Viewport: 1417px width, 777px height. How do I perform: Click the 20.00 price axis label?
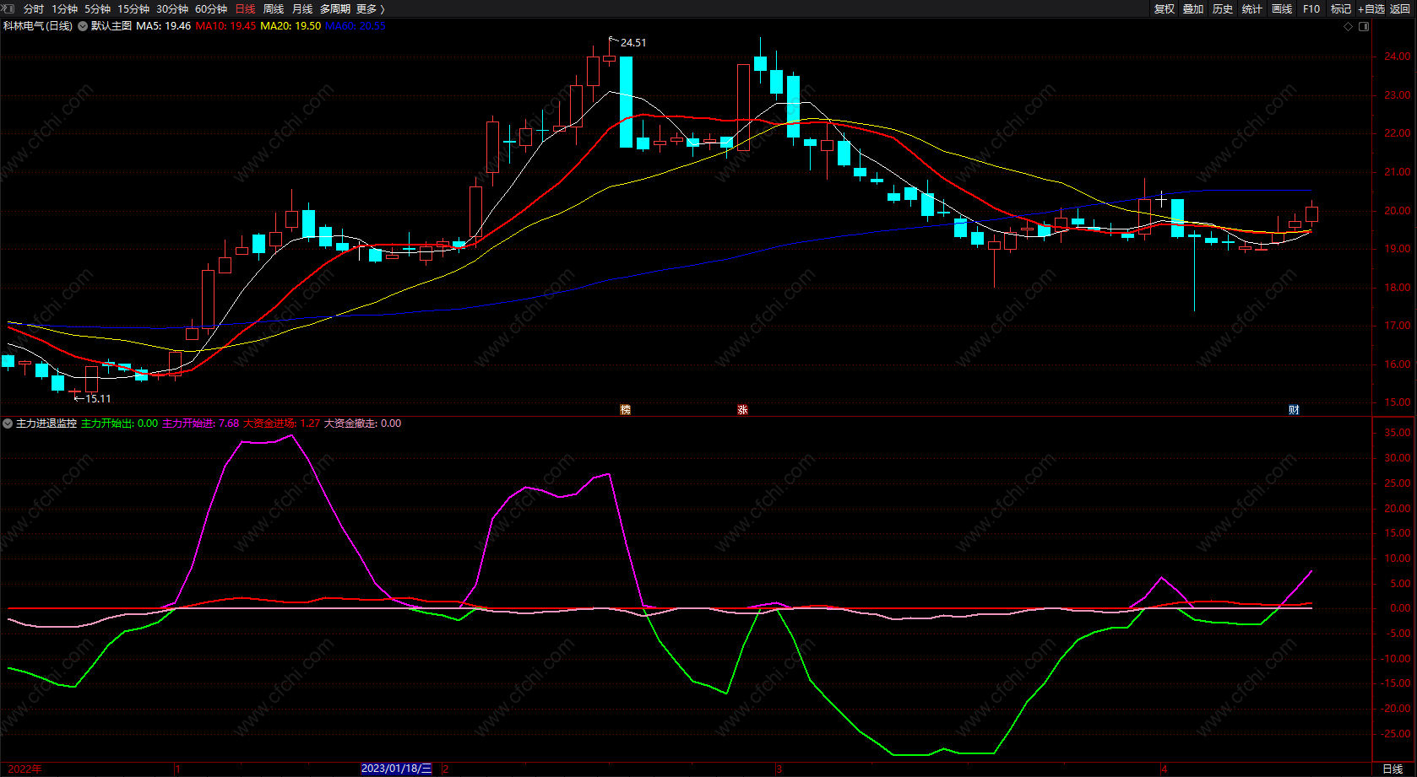[1397, 211]
